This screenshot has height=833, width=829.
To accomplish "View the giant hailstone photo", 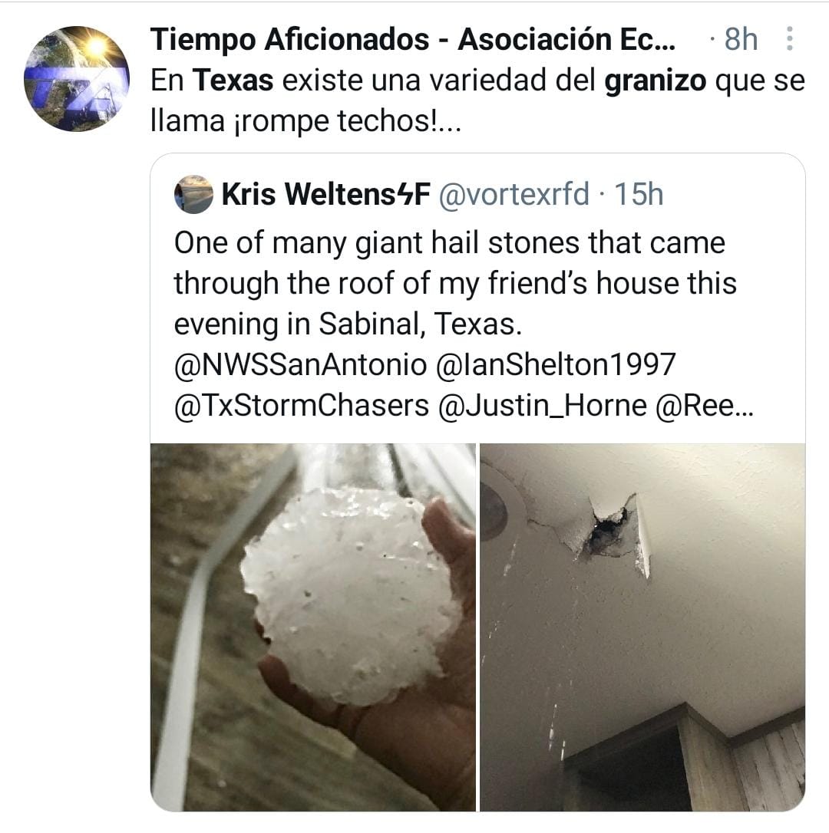I will pyautogui.click(x=313, y=627).
